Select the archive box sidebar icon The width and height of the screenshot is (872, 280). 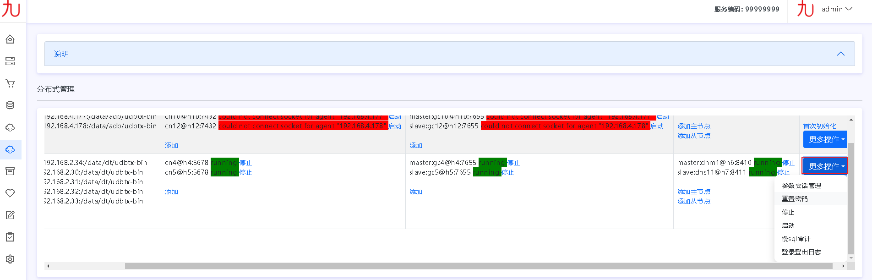[10, 171]
